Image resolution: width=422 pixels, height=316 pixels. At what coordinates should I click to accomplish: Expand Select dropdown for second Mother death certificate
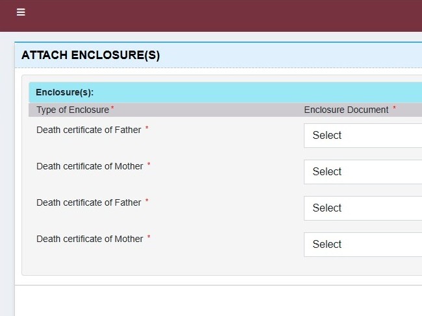click(362, 245)
